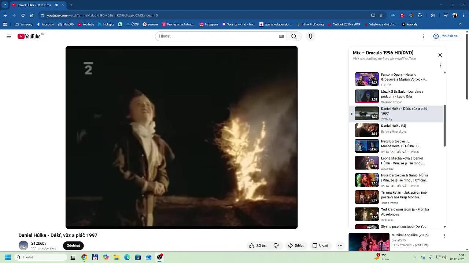Show site information icon in address bar
Image resolution: width=469 pixels, height=263 pixels.
pyautogui.click(x=42, y=15)
